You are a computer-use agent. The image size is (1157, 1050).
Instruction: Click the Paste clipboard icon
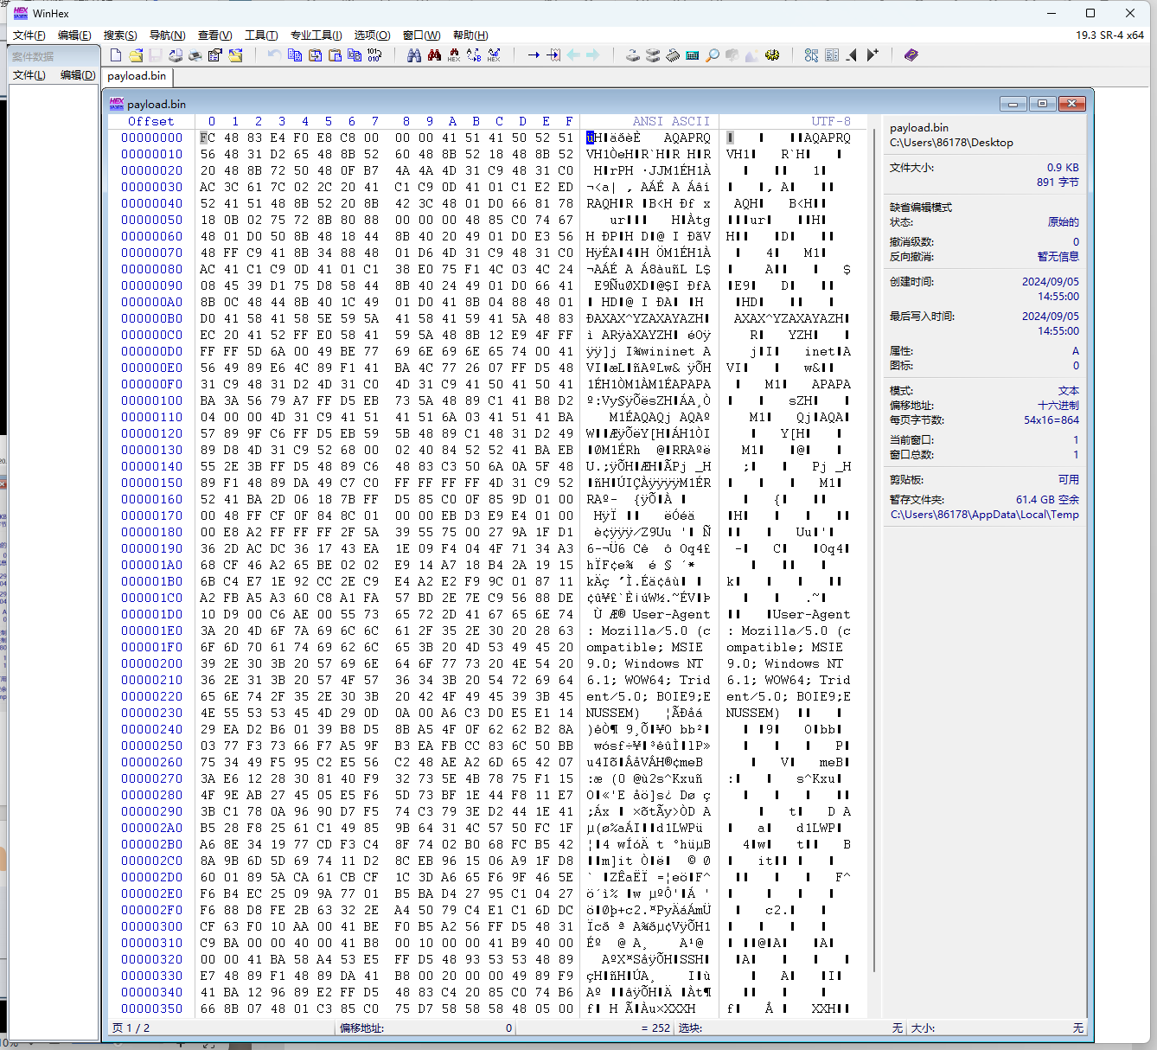[x=336, y=54]
